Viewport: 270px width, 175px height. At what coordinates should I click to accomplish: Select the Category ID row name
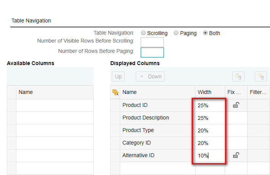coord(137,143)
